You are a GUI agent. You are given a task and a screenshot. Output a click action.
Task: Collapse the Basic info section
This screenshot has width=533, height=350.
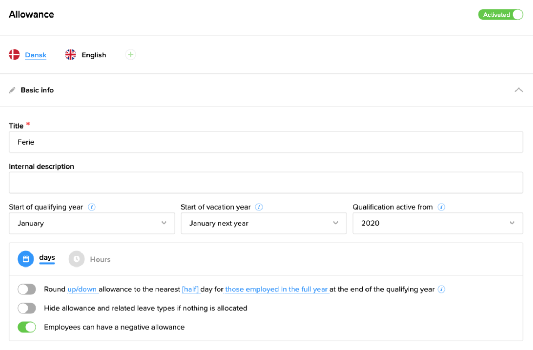[519, 90]
